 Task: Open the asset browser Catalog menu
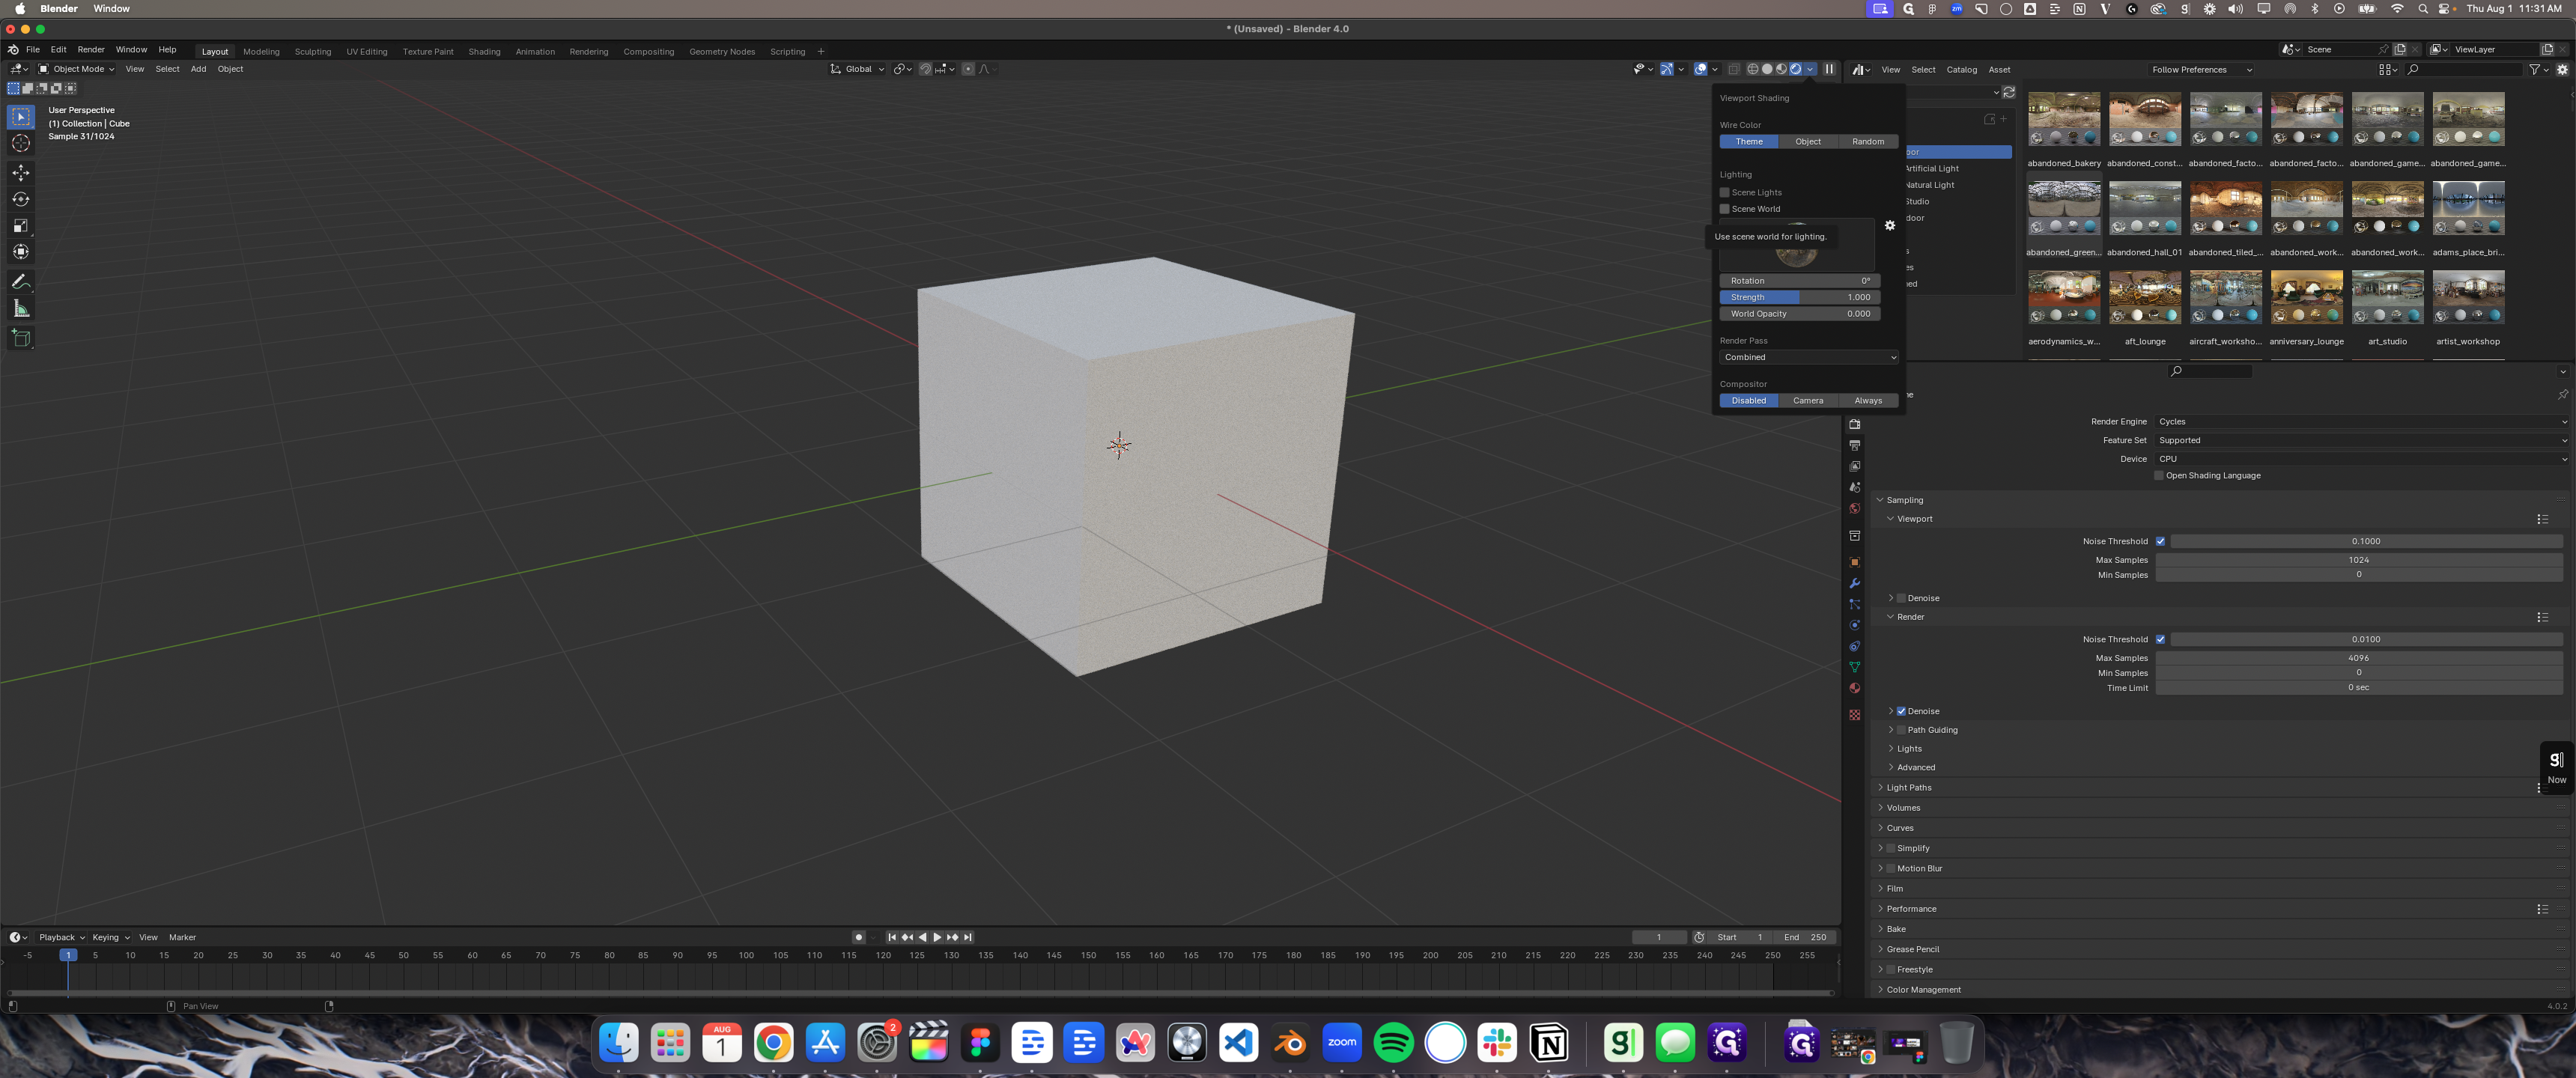click(x=1961, y=70)
